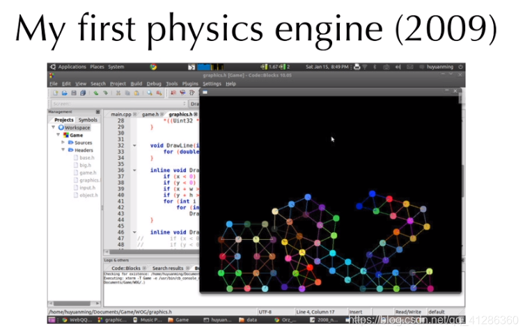This screenshot has height=333, width=525.
Task: Close the main.cpp editor tab
Action: click(x=135, y=114)
